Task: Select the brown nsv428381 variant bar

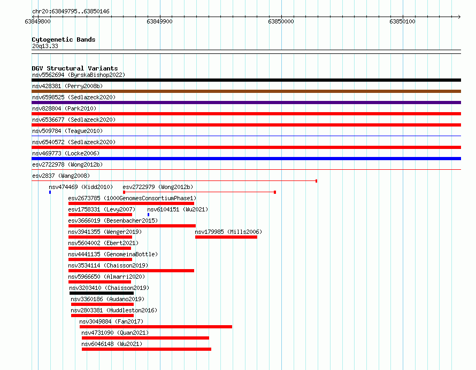Action: (246, 91)
